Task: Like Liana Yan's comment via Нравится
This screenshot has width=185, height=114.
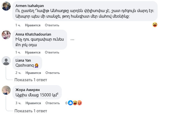Action: [33, 73]
